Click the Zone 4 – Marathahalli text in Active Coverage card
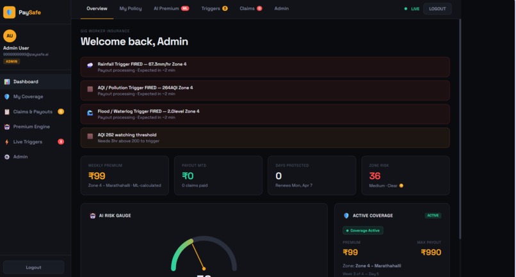 [x=378, y=266]
